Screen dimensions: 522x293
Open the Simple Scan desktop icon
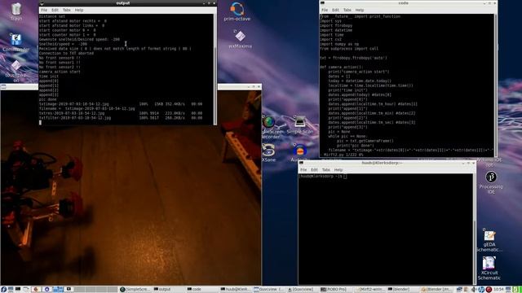pyautogui.click(x=300, y=125)
